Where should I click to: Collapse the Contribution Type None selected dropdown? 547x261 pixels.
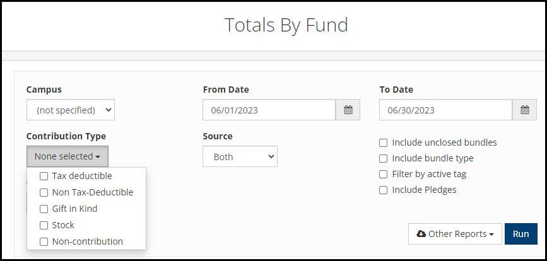tap(68, 156)
